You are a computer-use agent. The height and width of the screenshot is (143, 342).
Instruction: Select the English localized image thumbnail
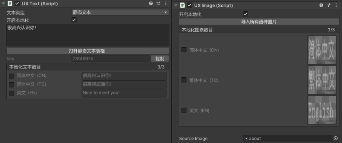pos(322,110)
